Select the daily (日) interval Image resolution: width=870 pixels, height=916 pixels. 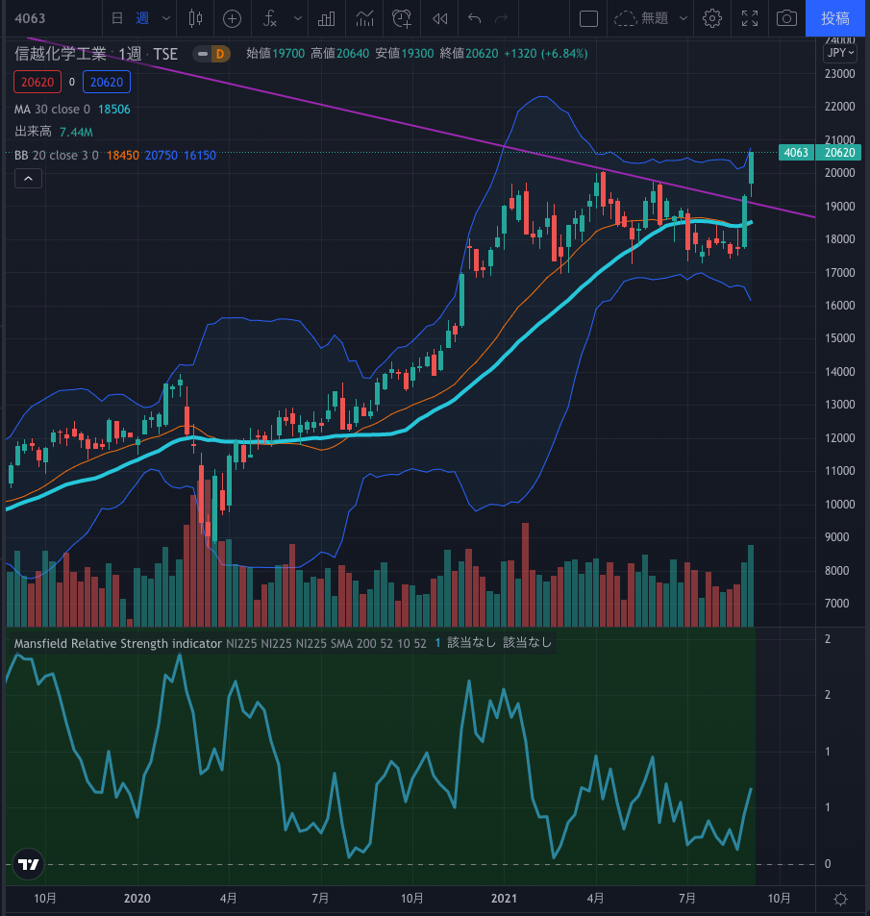(x=117, y=18)
